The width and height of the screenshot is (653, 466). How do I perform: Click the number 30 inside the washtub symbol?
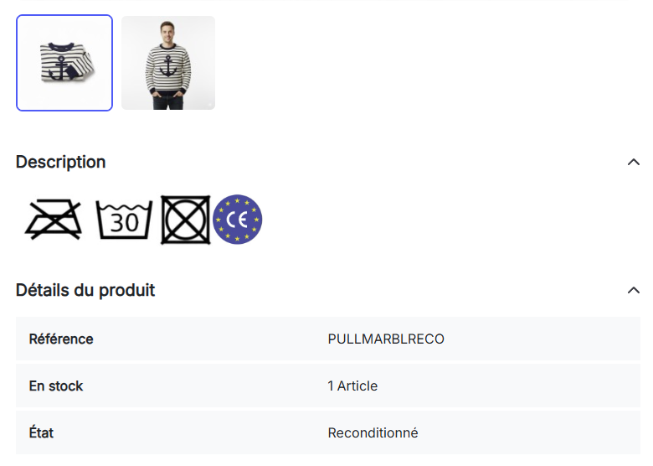(x=124, y=224)
